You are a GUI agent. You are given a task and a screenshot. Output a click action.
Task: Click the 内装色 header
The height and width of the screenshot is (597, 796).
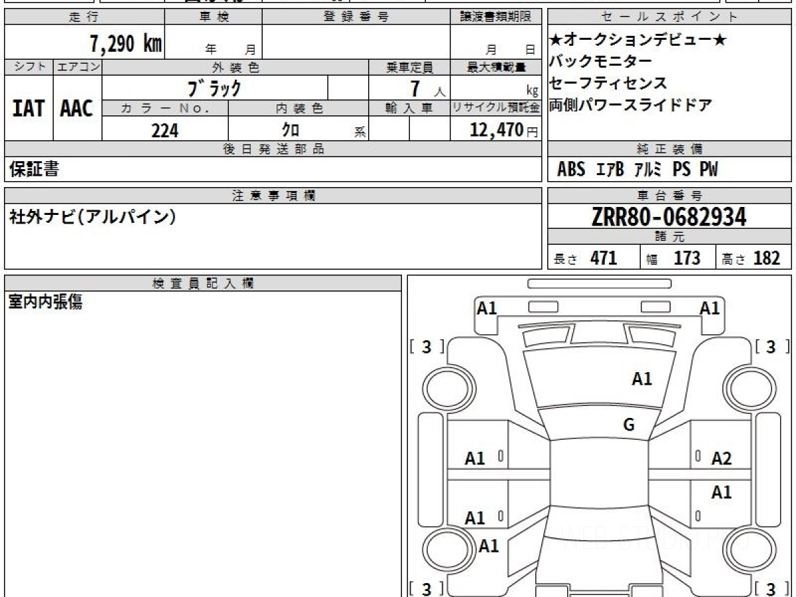click(x=298, y=108)
